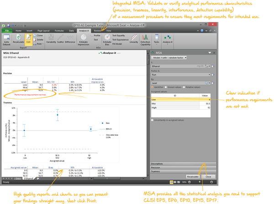Open the File tab
This screenshot has width=274, height=204.
[x=7, y=31]
